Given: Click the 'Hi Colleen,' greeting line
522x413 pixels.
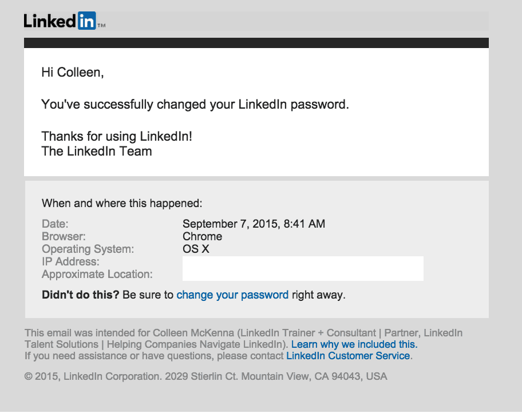Looking at the screenshot, I should (x=73, y=72).
